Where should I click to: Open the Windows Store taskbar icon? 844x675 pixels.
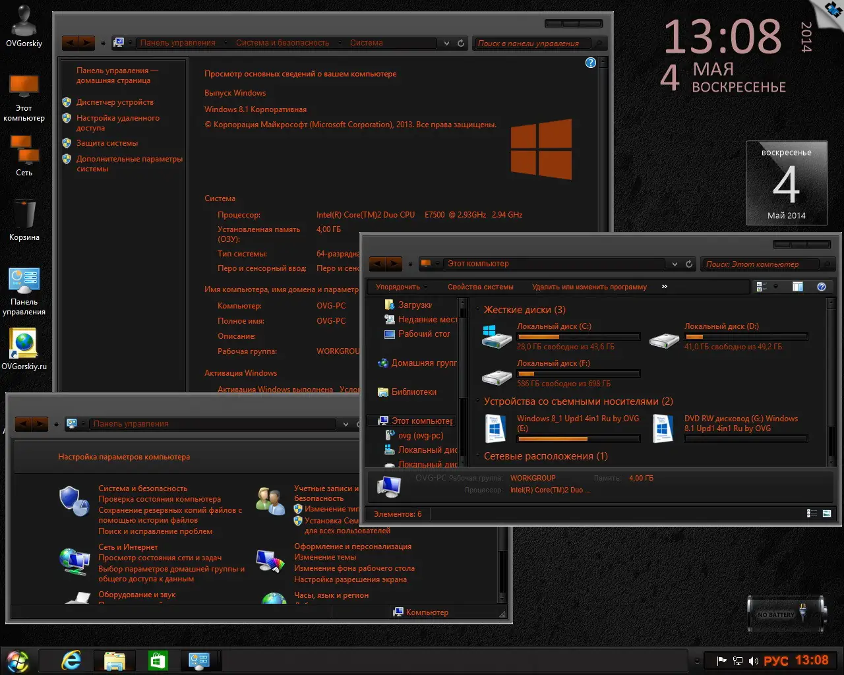click(x=158, y=660)
